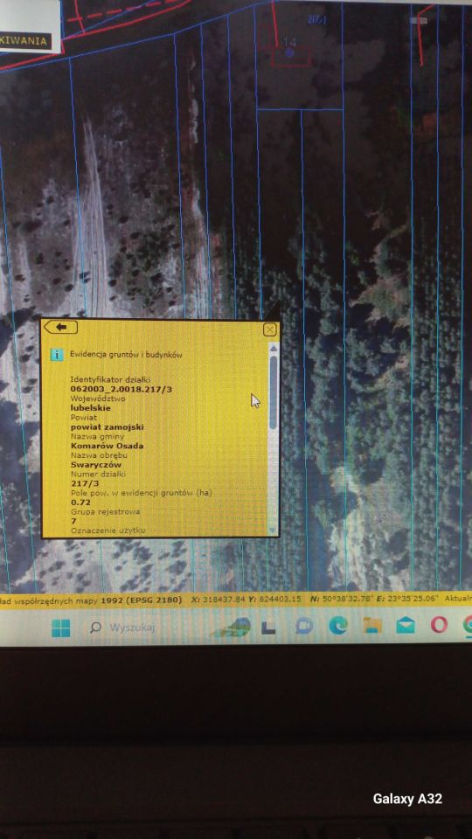Image resolution: width=472 pixels, height=839 pixels.
Task: Open File Explorer from the taskbar
Action: [x=372, y=624]
